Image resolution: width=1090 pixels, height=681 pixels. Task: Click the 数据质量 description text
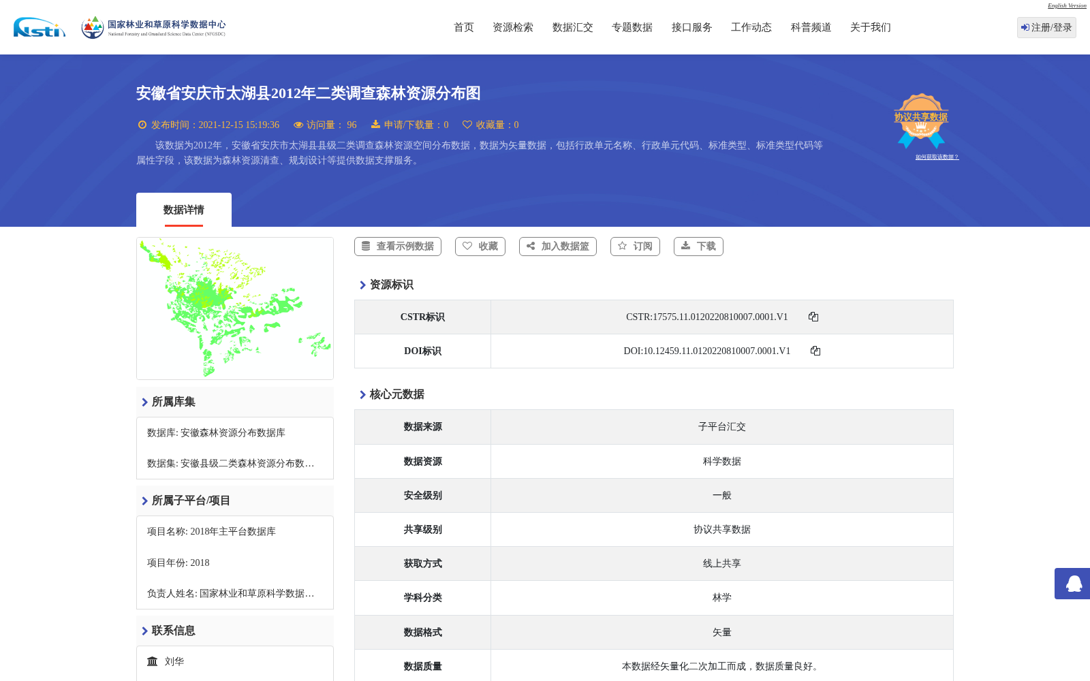click(721, 667)
